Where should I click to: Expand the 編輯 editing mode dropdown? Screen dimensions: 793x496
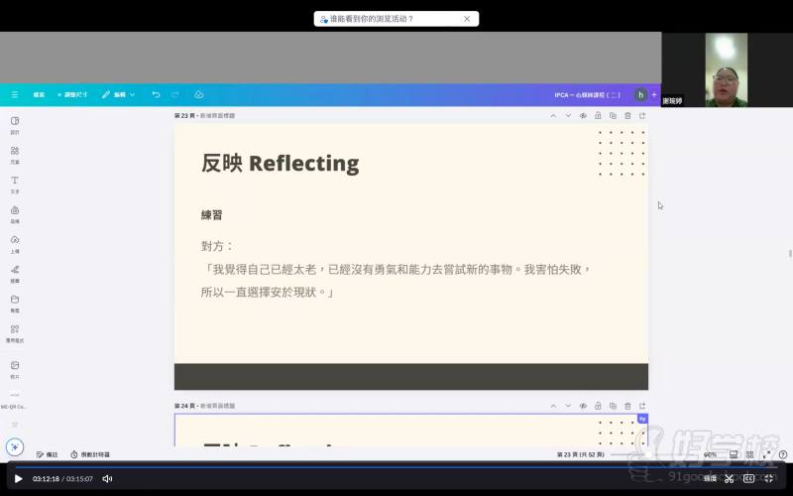(x=118, y=94)
